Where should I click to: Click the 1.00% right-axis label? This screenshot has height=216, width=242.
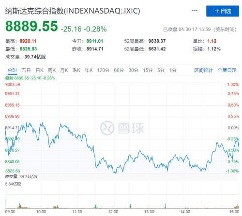pyautogui.click(x=233, y=84)
